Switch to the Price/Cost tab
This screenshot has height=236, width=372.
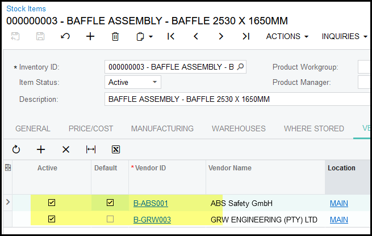click(90, 128)
